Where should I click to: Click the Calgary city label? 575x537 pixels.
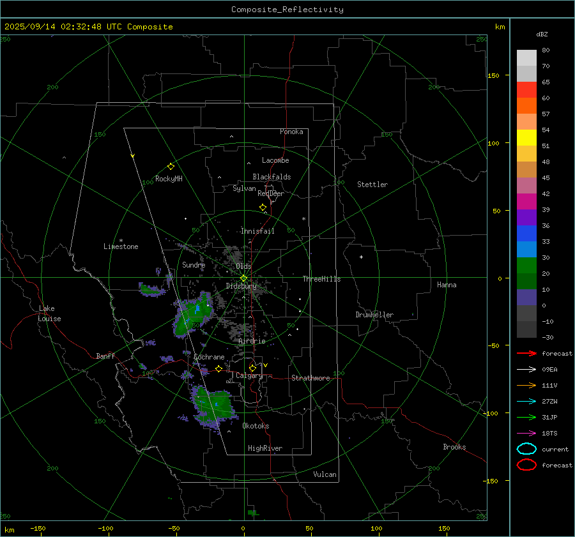249,375
